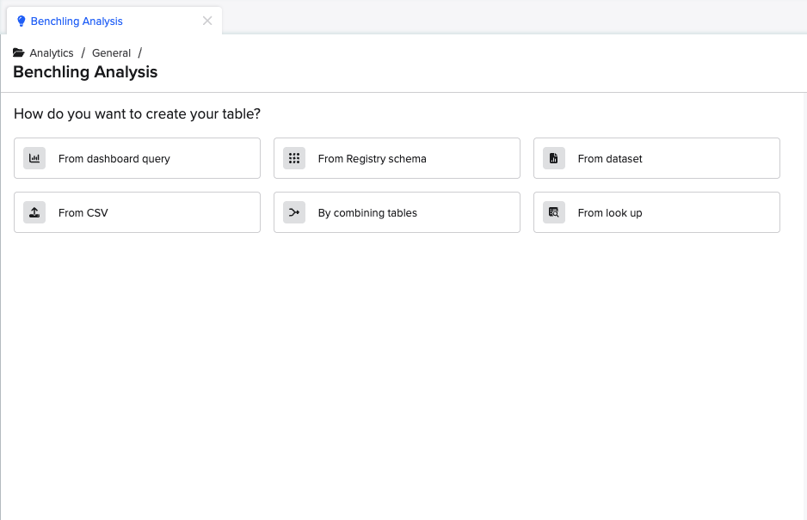Click the table creation question heading
The image size is (807, 520).
tap(137, 113)
